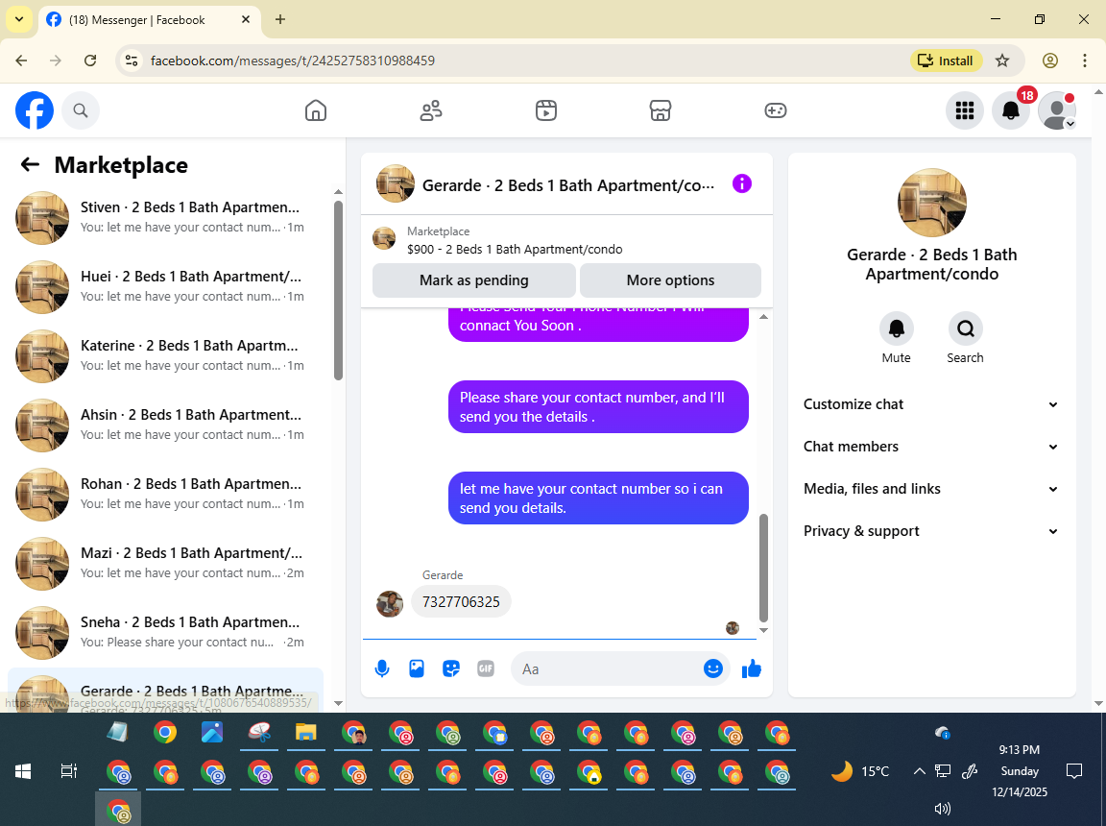The width and height of the screenshot is (1106, 826).
Task: Click More options button
Action: click(x=670, y=280)
